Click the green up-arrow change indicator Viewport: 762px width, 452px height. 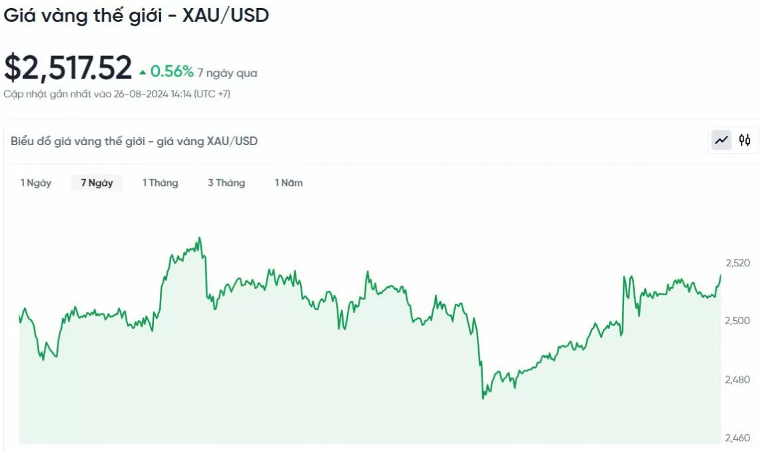pos(143,73)
